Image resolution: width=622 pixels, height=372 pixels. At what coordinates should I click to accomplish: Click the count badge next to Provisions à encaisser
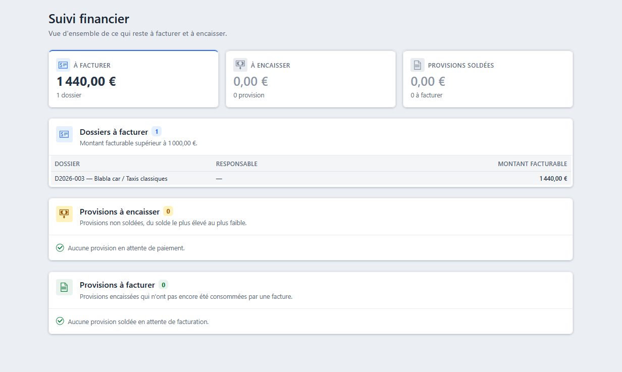pos(168,211)
